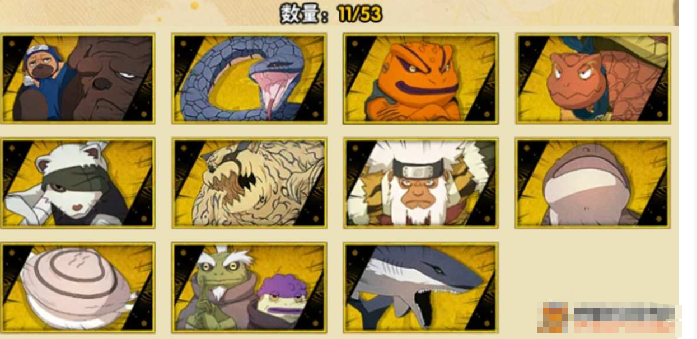Select the brown bulldog summon card
The image size is (697, 339).
click(x=78, y=79)
